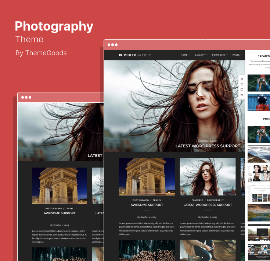Open stacked logs thumbnail in front window
Image resolution: width=270 pixels, height=261 pixels.
[147, 250]
